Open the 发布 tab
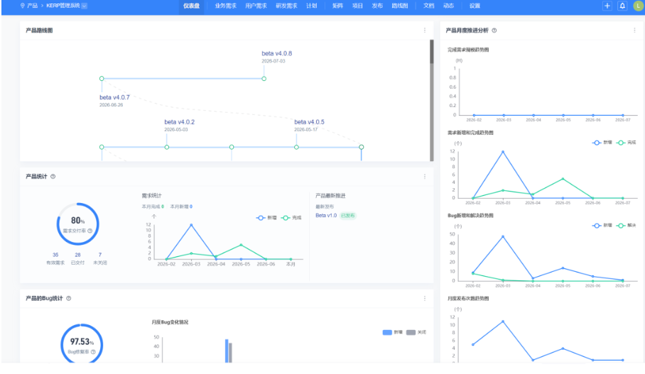The height and width of the screenshot is (374, 645). [377, 6]
